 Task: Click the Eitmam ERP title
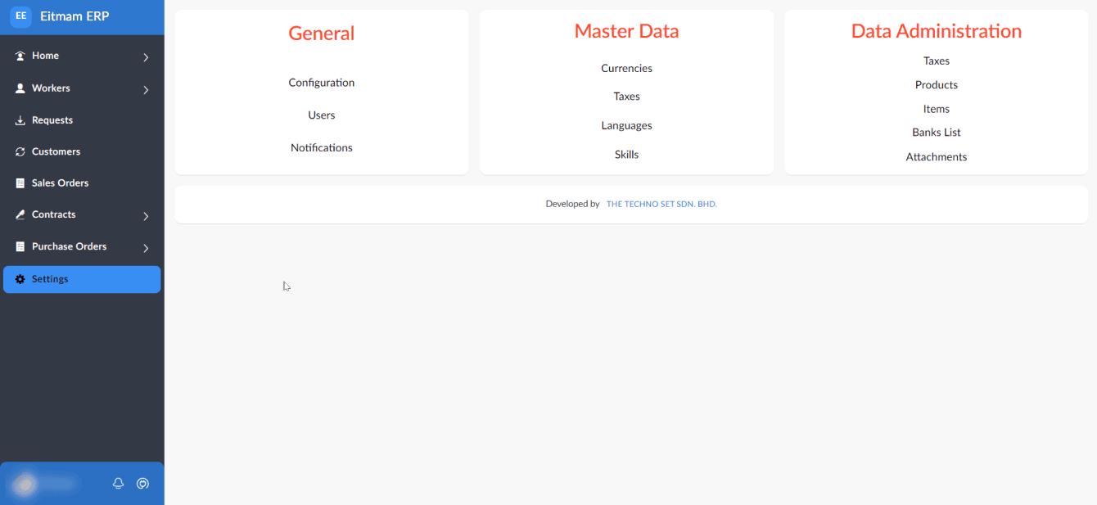pos(74,16)
